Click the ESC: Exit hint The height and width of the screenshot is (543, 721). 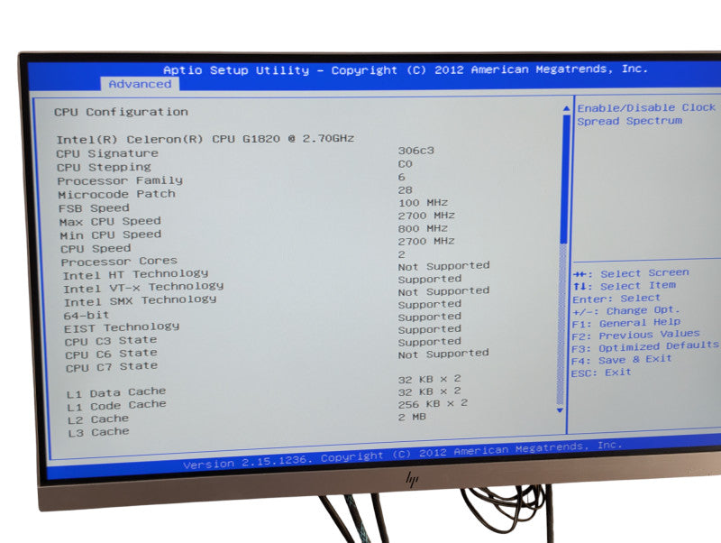pos(601,373)
